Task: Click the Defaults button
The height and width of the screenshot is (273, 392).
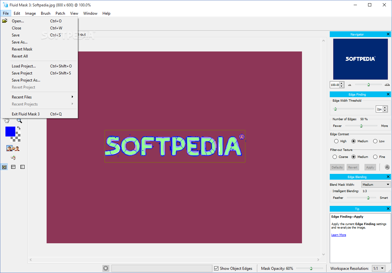Action: tap(337, 167)
